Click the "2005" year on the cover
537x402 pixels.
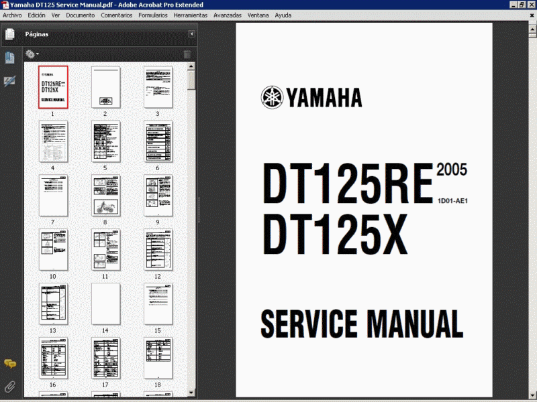(452, 170)
